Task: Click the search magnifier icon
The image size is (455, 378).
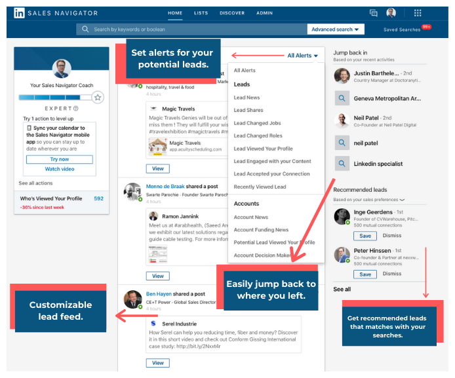Action: 85,29
